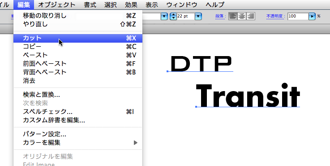The height and width of the screenshot is (166, 330).
Task: Open the ウィンドウ menu
Action: point(182,4)
